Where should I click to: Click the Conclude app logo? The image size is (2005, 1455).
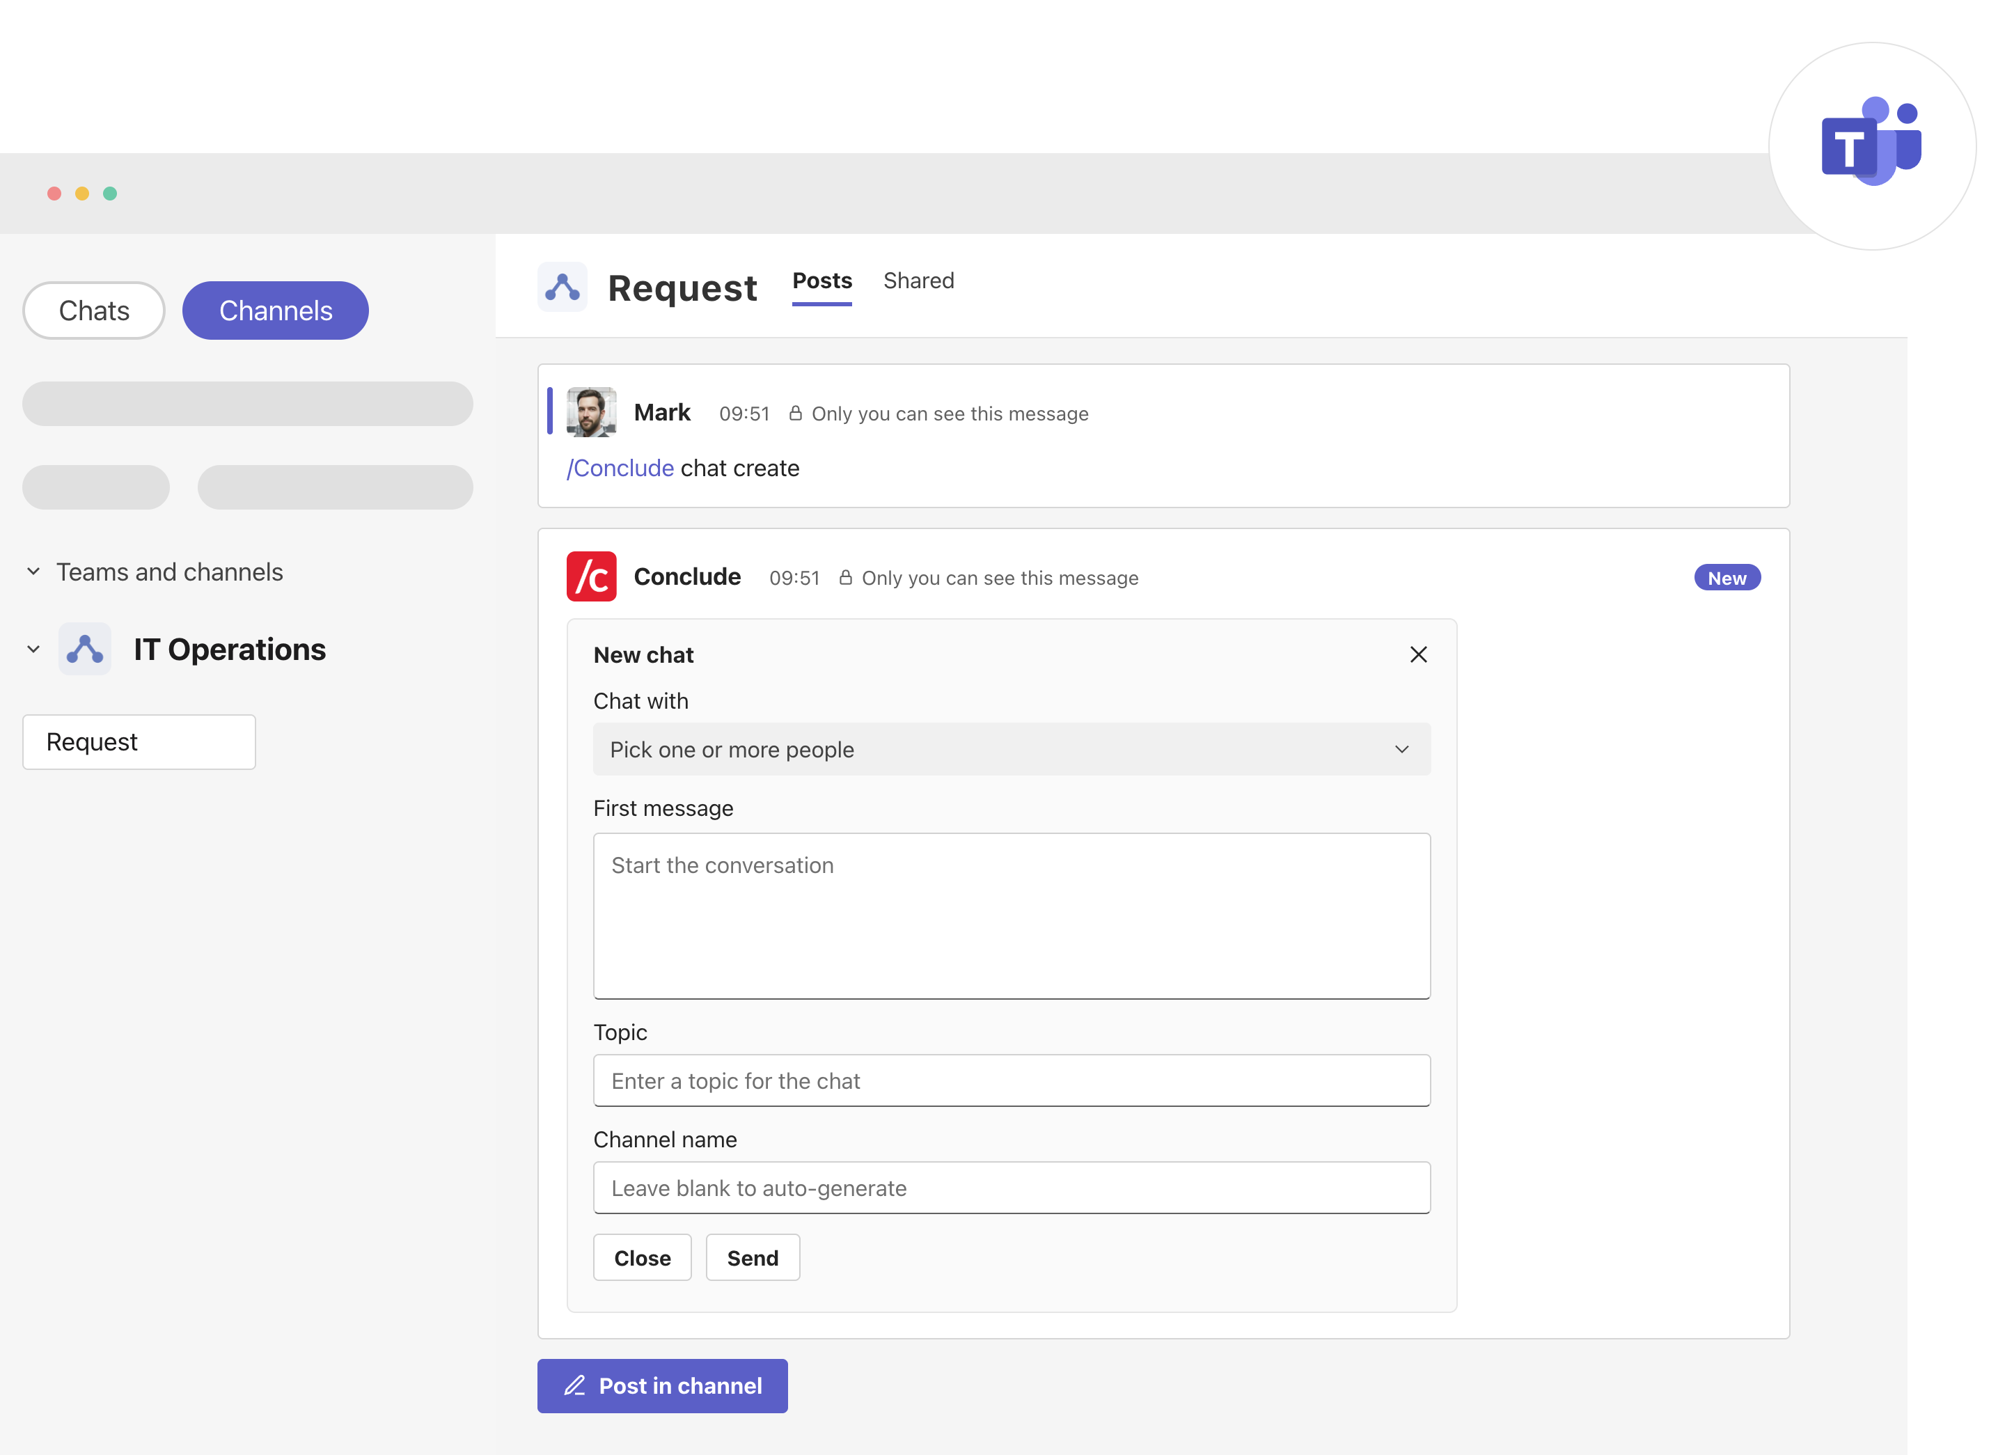click(592, 576)
